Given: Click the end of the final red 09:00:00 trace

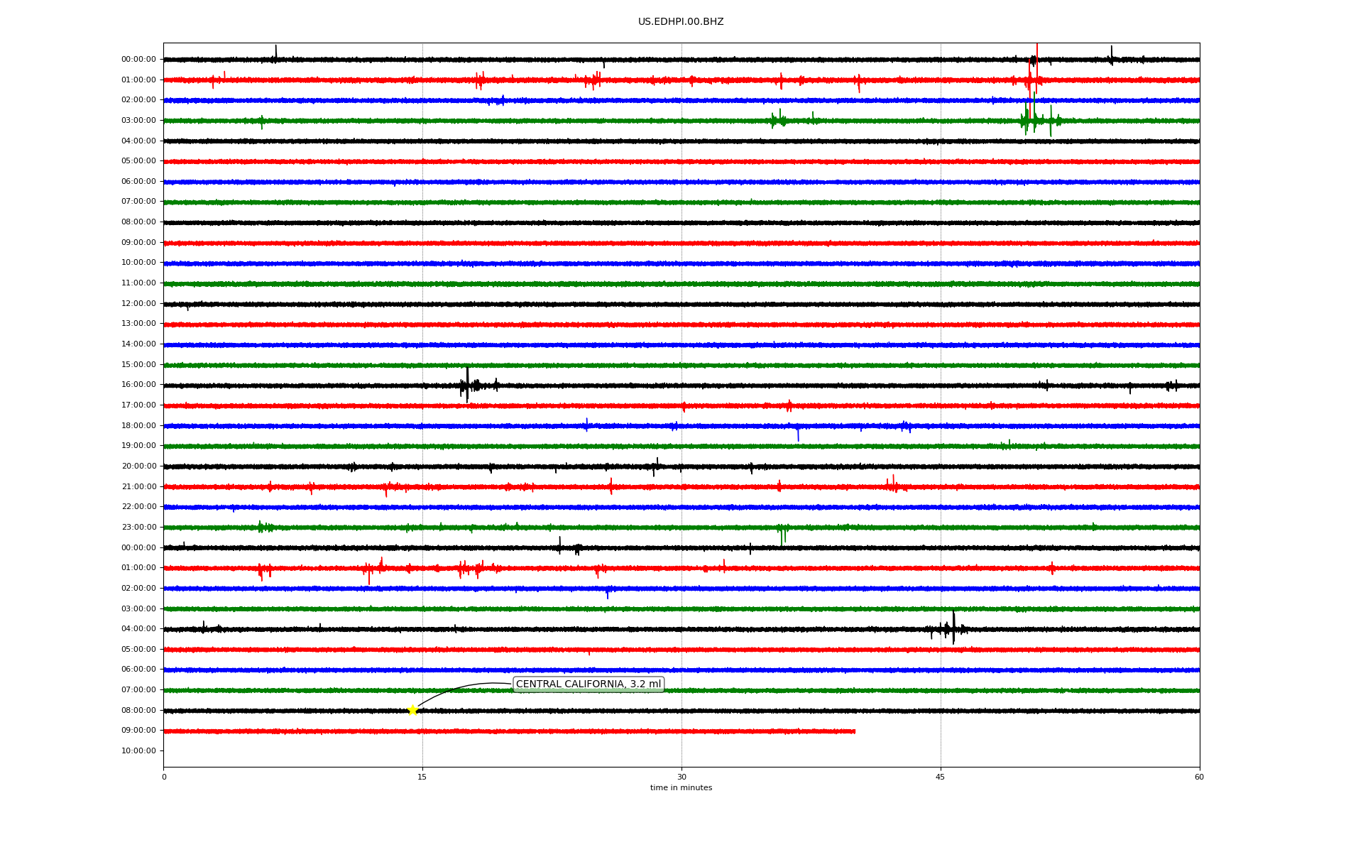Looking at the screenshot, I should tap(854, 731).
